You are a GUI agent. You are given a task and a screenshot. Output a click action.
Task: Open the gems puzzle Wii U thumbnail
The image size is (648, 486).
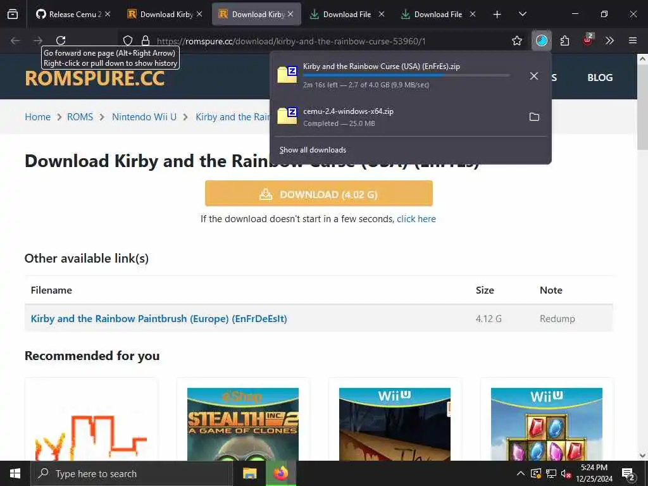(x=546, y=424)
